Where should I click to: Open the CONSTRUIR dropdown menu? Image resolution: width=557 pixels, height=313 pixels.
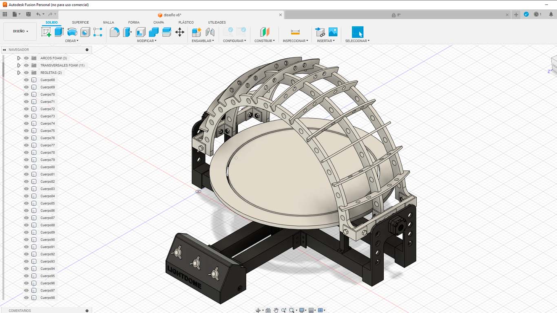(265, 41)
